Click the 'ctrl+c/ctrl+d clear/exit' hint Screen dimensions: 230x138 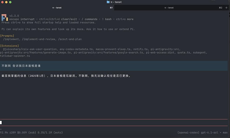point(58,19)
